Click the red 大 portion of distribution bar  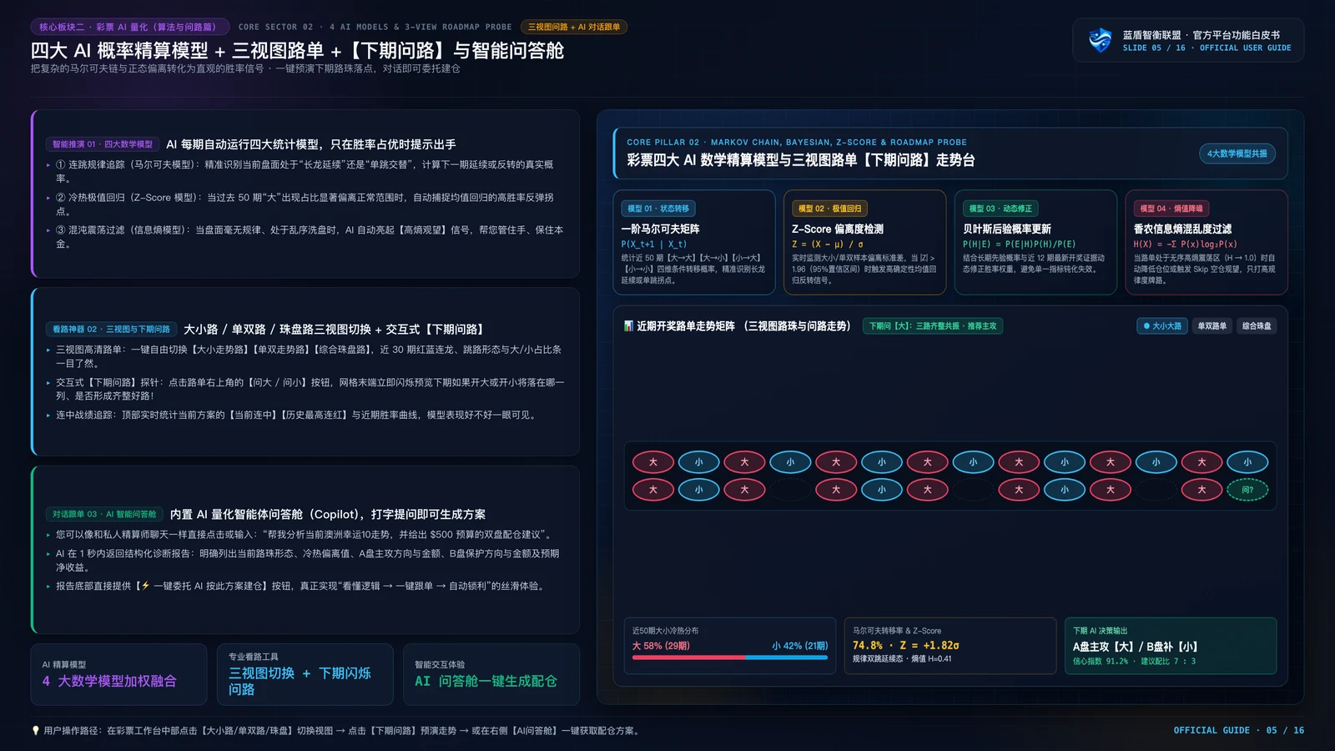point(688,658)
